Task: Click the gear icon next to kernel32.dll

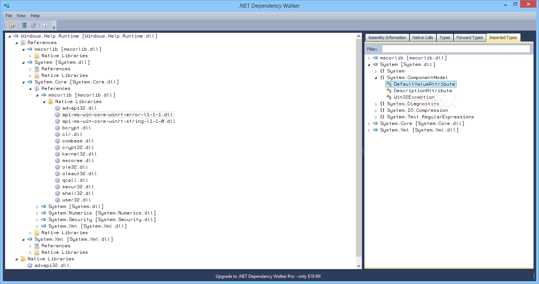Action: pyautogui.click(x=57, y=154)
